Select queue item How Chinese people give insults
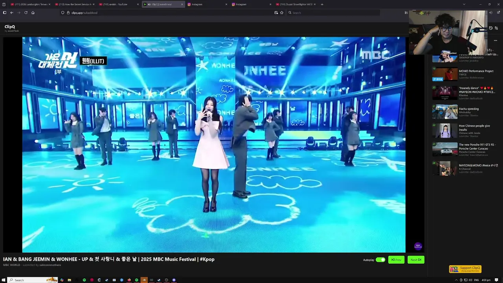This screenshot has width=503, height=283. click(465, 130)
